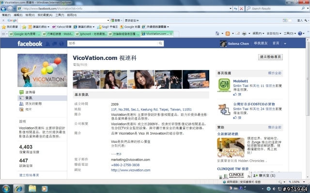Open the Mobile01 page link

point(240,81)
